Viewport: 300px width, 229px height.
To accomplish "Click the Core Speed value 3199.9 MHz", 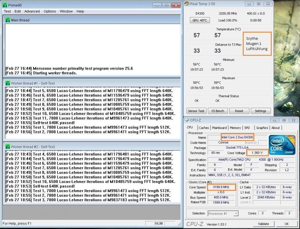I will click(x=221, y=187).
